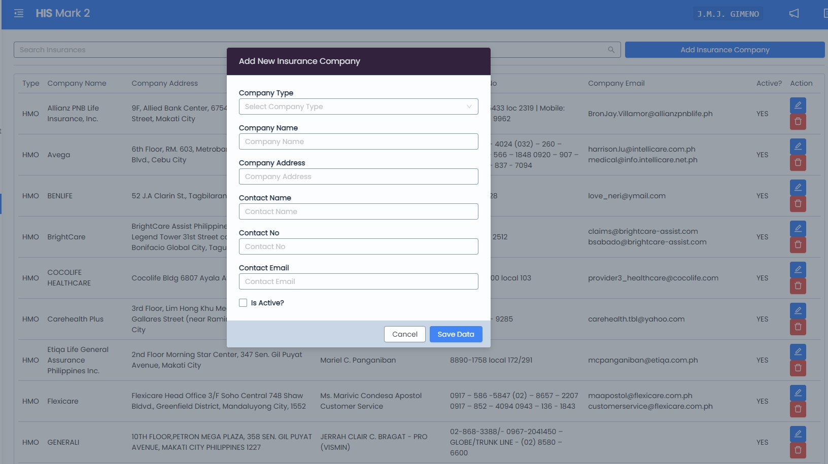Toggle the sidebar menu collapse icon
This screenshot has height=464, width=828.
point(19,13)
